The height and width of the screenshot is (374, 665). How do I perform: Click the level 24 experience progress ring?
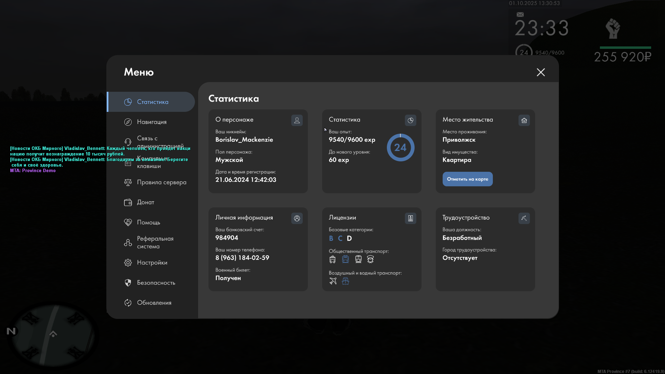(400, 148)
